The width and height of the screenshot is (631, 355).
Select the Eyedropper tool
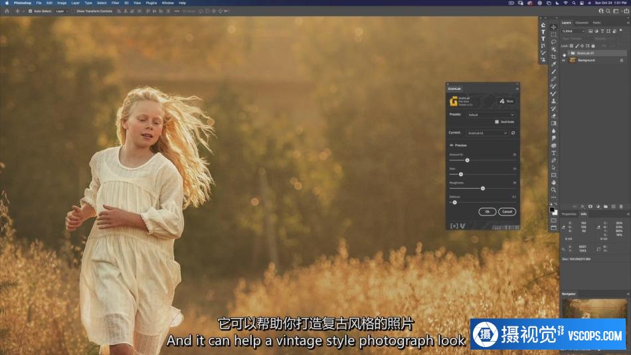[x=554, y=64]
